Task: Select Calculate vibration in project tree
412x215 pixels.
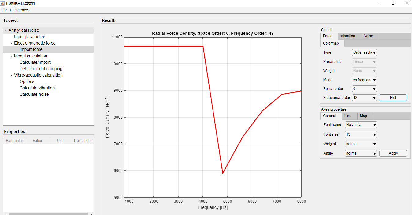Action: (37, 88)
